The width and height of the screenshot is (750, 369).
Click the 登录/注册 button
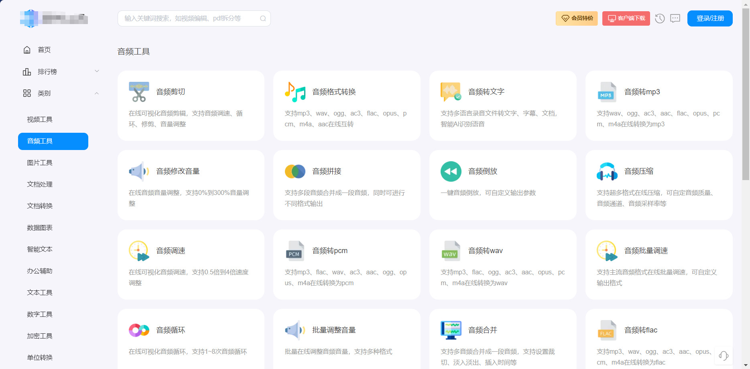710,18
